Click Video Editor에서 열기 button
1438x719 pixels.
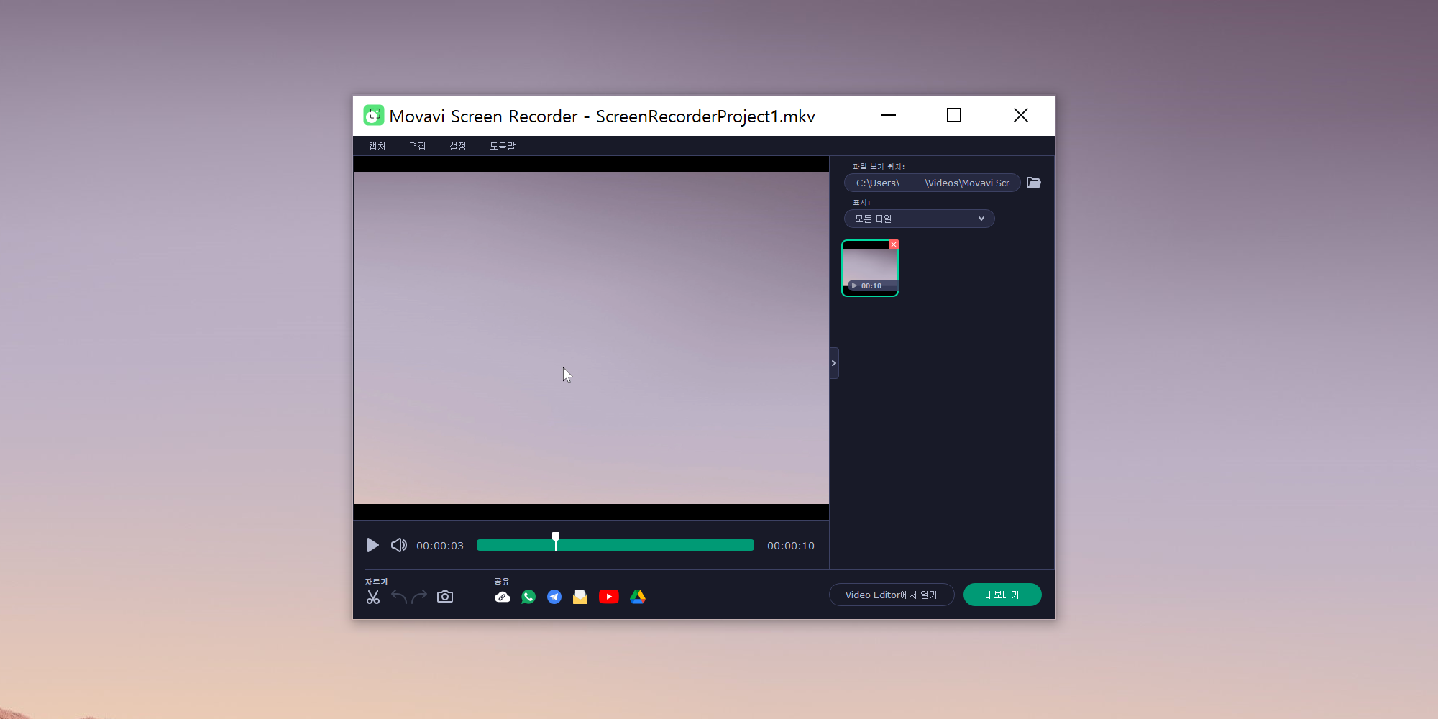[x=892, y=595]
